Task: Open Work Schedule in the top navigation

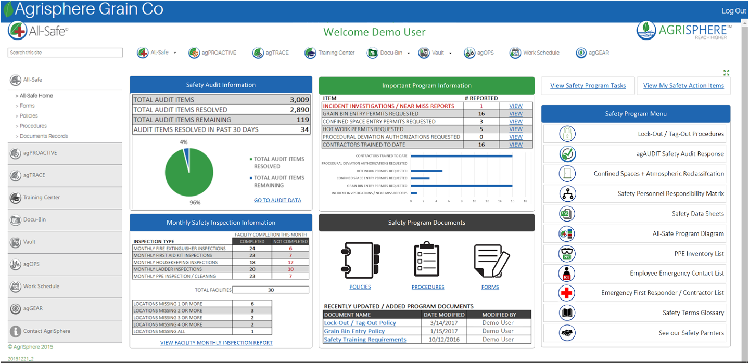Action: [535, 53]
